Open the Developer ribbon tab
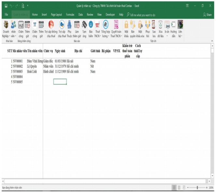The width and height of the screenshot is (216, 193). [x=110, y=15]
